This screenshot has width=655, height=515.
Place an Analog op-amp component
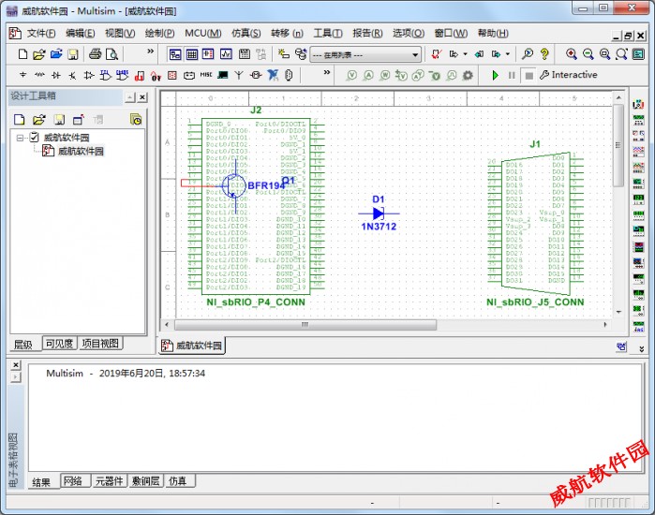pos(89,75)
